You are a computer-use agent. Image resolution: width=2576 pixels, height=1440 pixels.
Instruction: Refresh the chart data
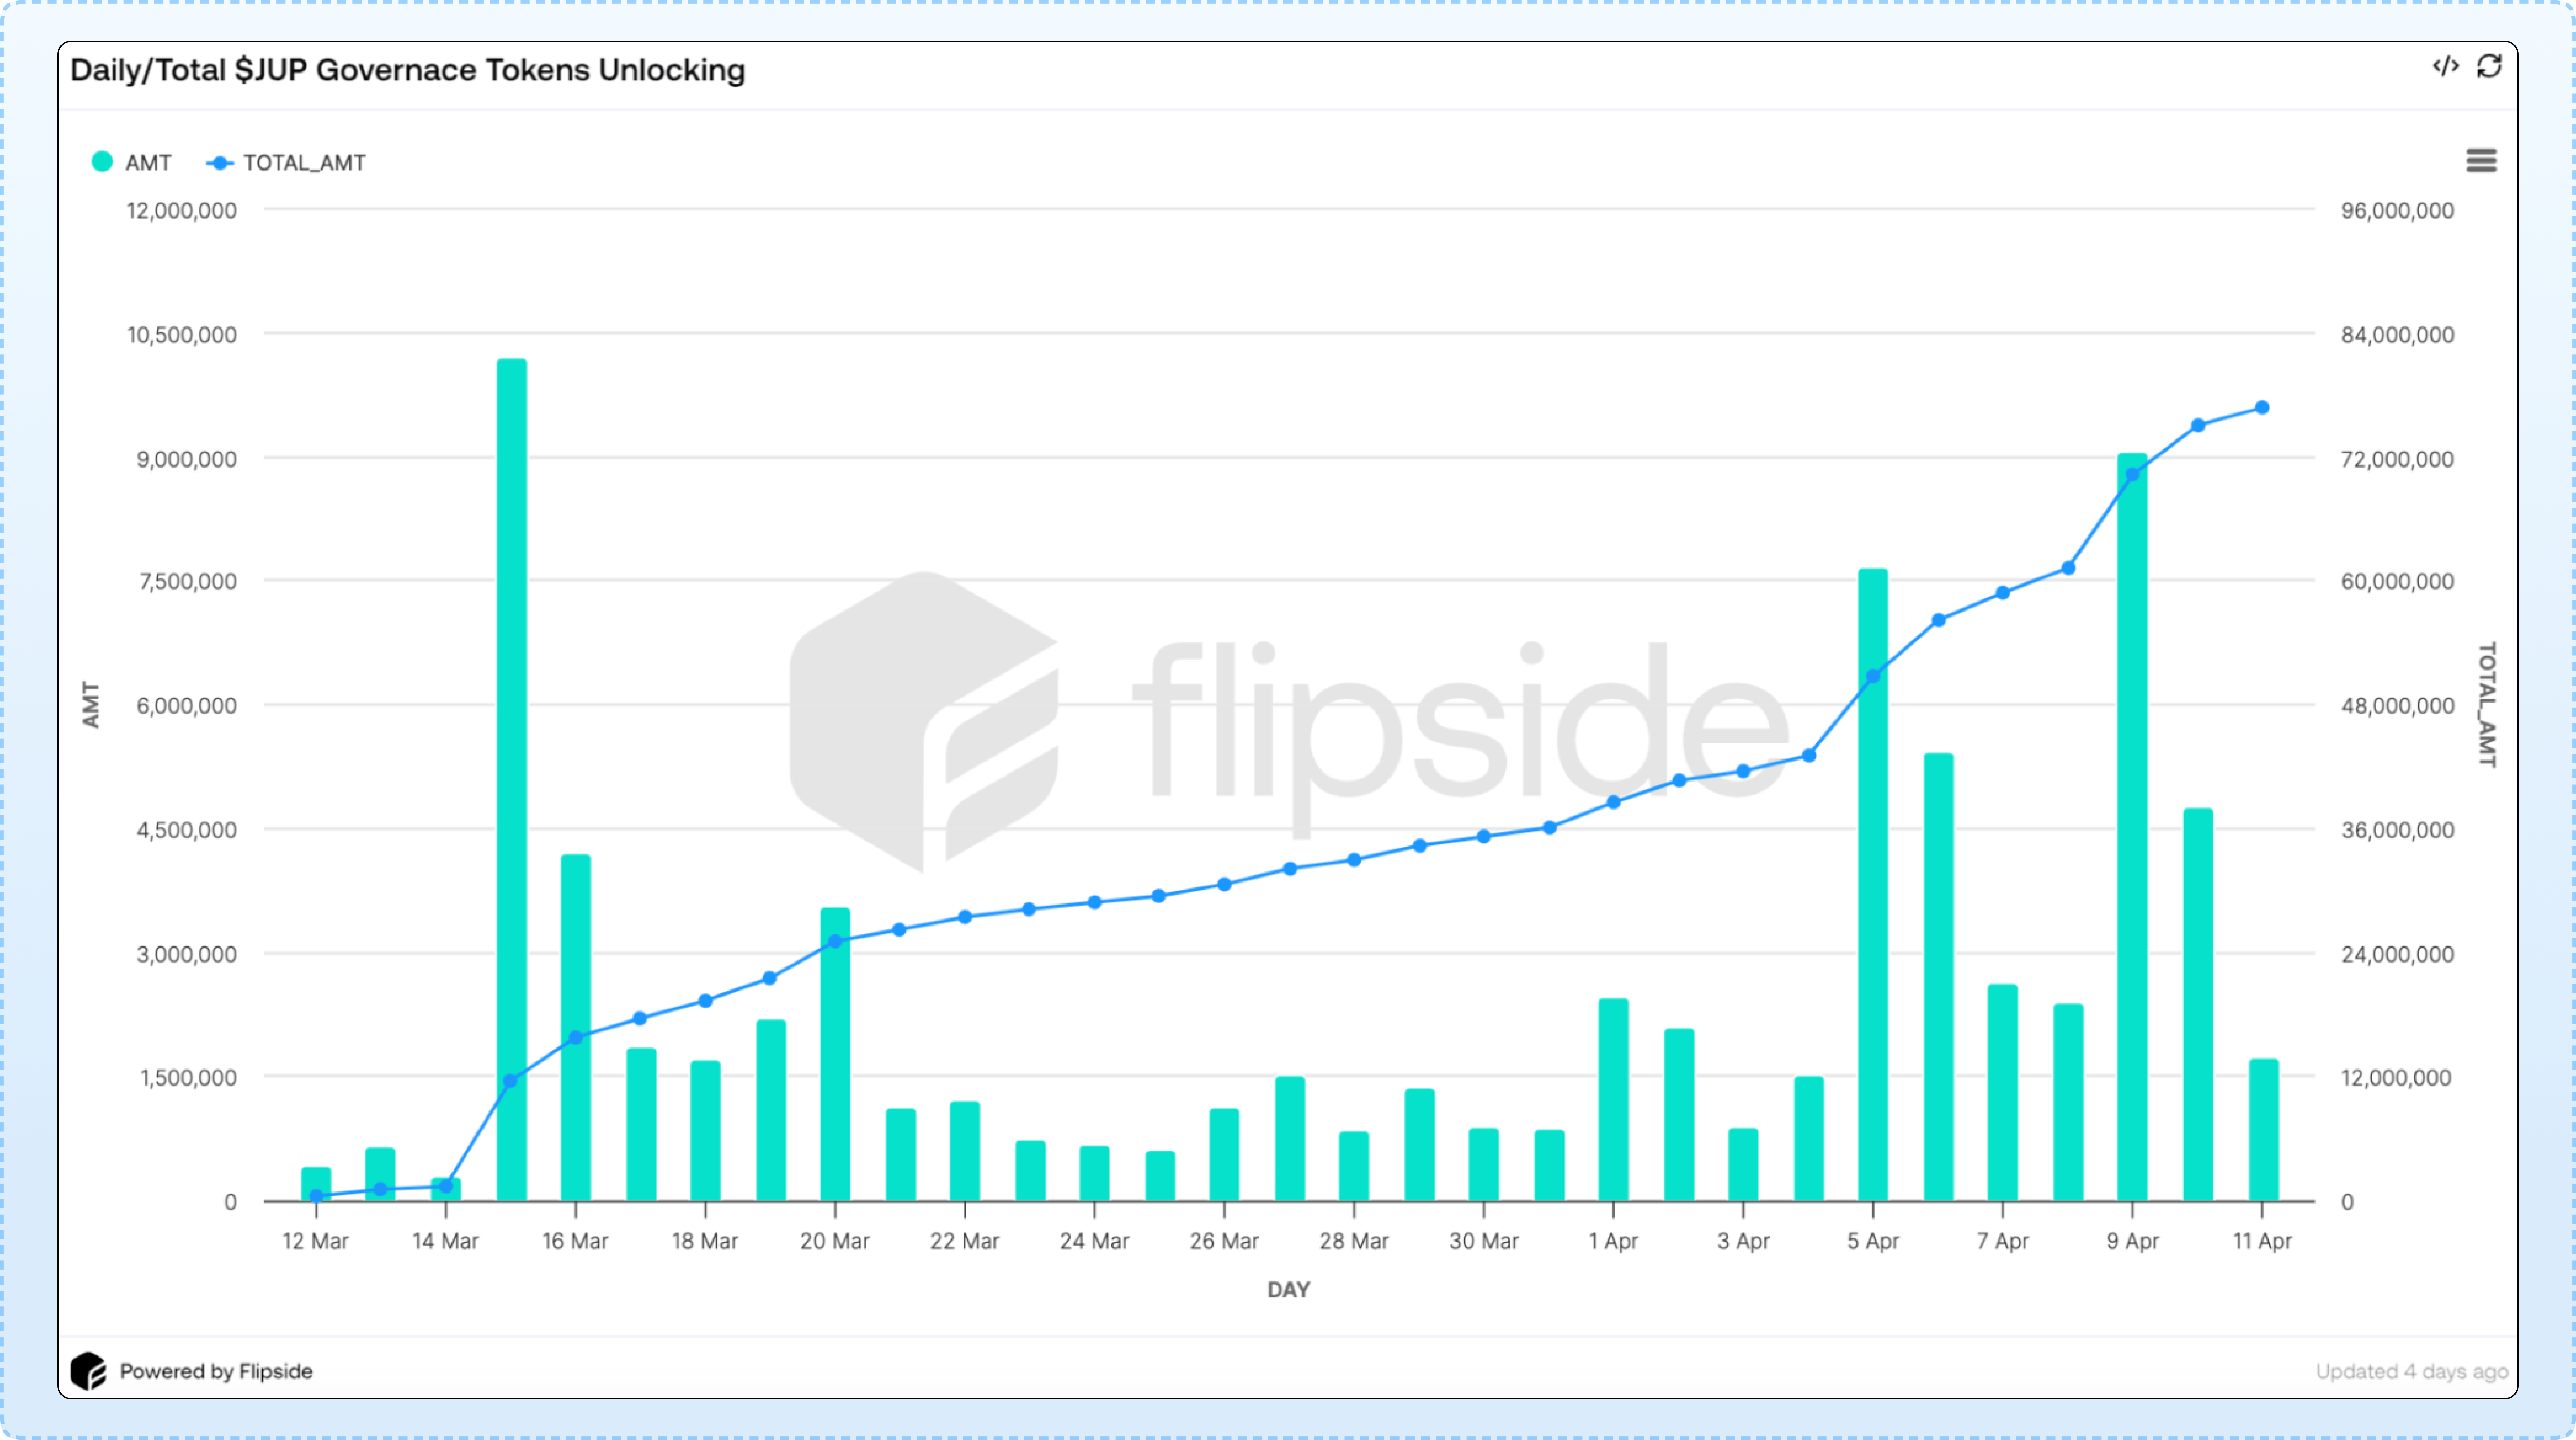click(x=2489, y=66)
